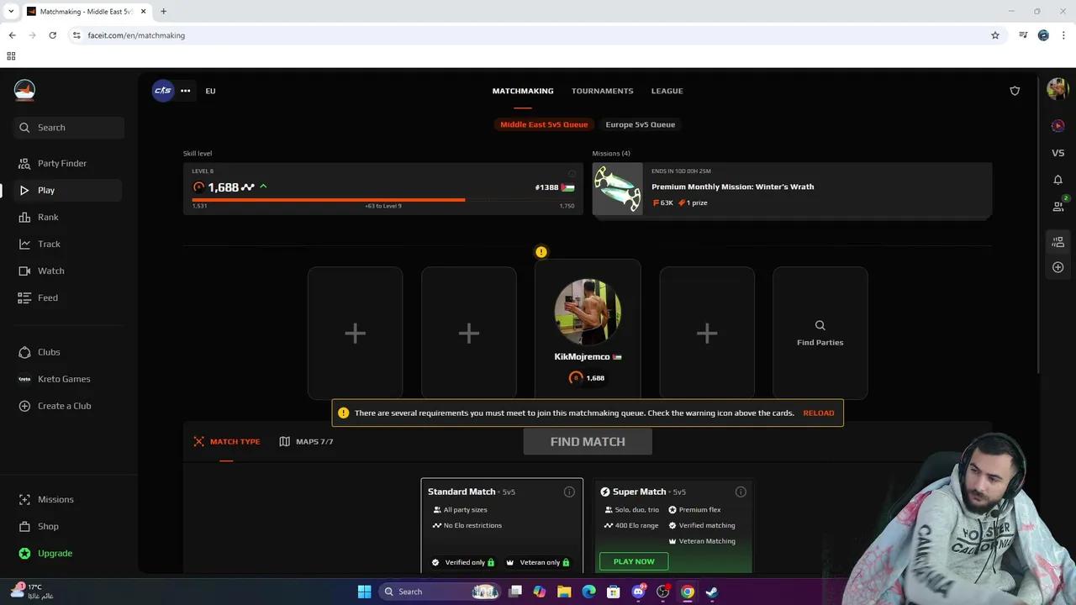This screenshot has height=605, width=1076.
Task: Click the shield icon in header
Action: pyautogui.click(x=1015, y=91)
